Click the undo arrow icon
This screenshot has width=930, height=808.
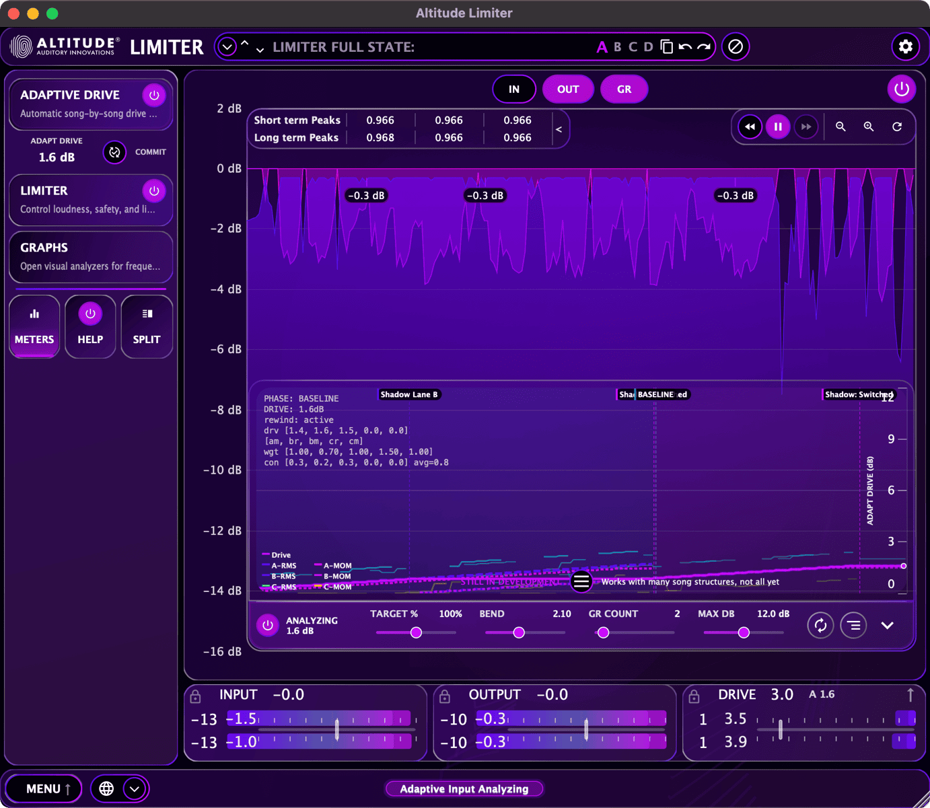pyautogui.click(x=685, y=47)
